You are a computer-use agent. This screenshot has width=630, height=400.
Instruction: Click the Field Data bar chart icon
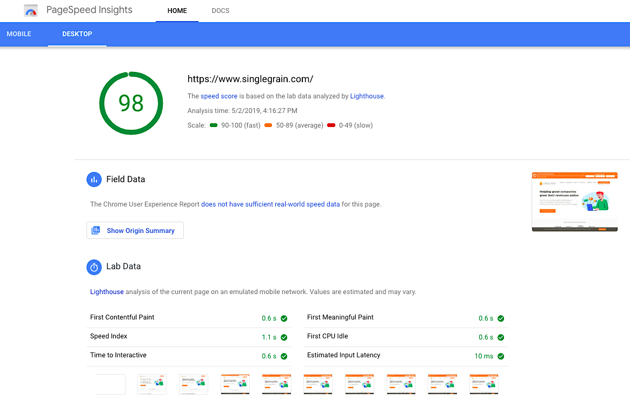(x=94, y=179)
